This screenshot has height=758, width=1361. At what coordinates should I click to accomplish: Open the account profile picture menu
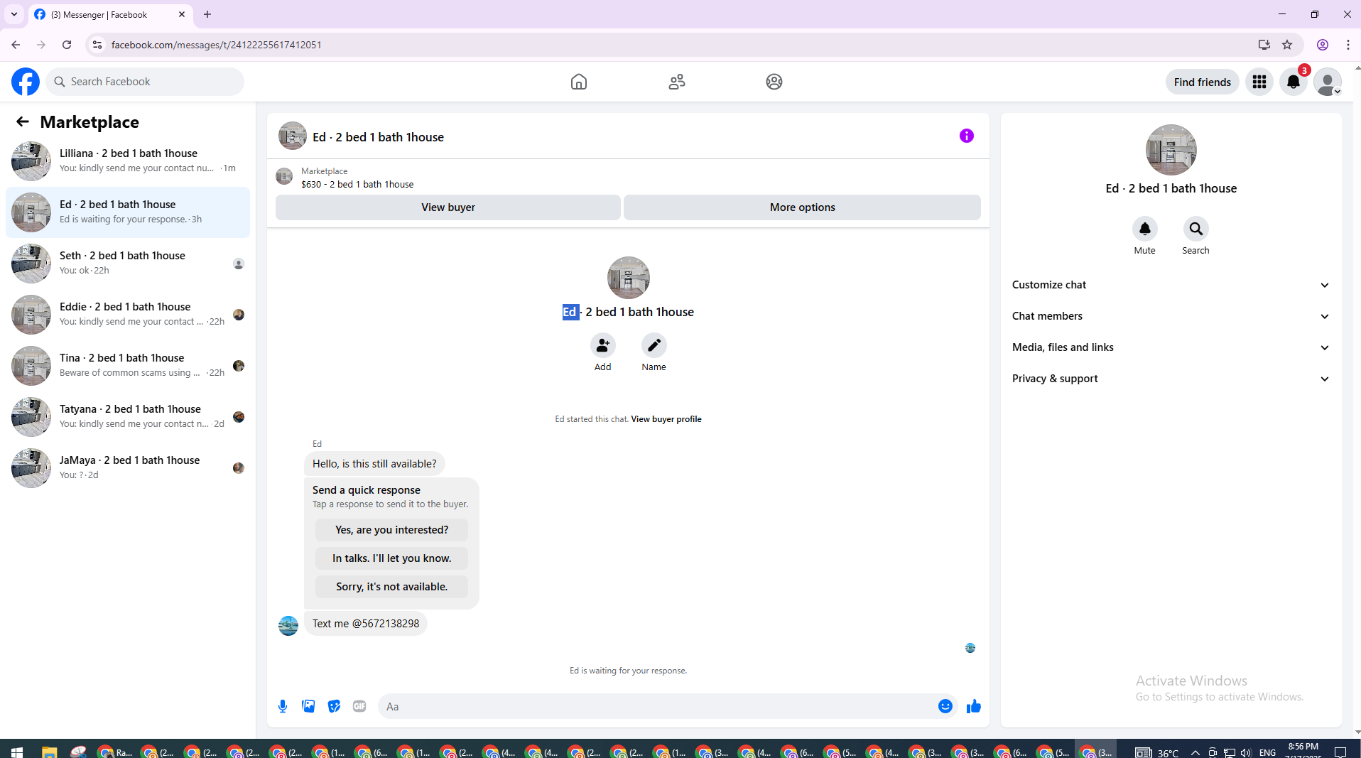pos(1328,82)
